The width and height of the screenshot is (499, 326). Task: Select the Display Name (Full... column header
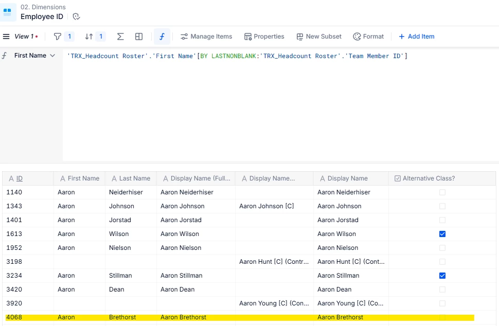pyautogui.click(x=195, y=178)
